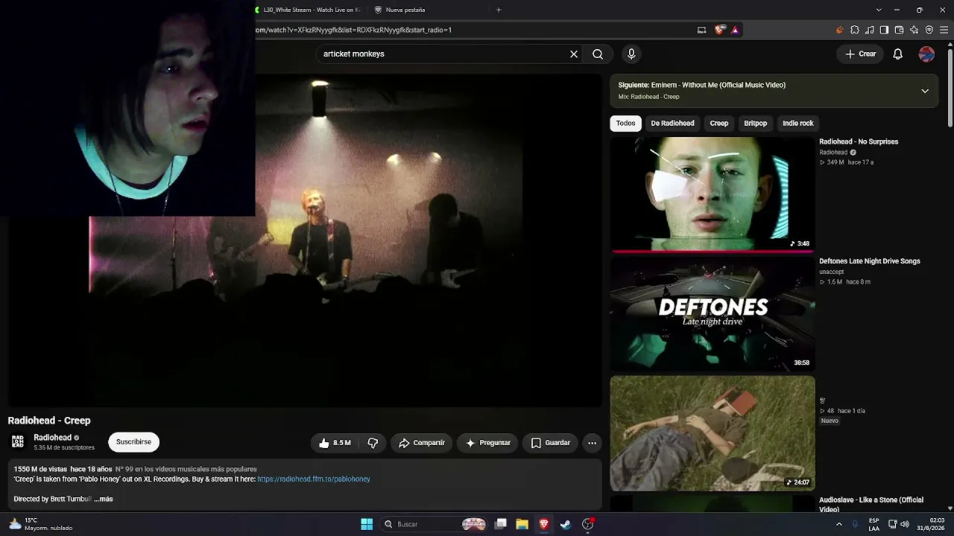Toggle the browser sidebar panel
Viewport: 954px width, 536px height.
(x=884, y=30)
